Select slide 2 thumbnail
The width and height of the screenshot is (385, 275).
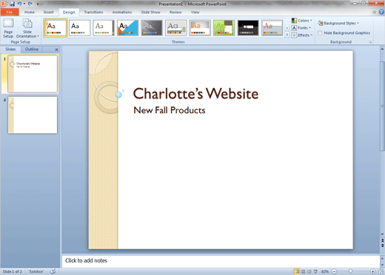coord(33,115)
